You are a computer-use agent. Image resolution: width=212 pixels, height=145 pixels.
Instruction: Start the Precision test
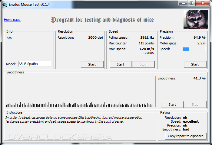[x=195, y=64]
